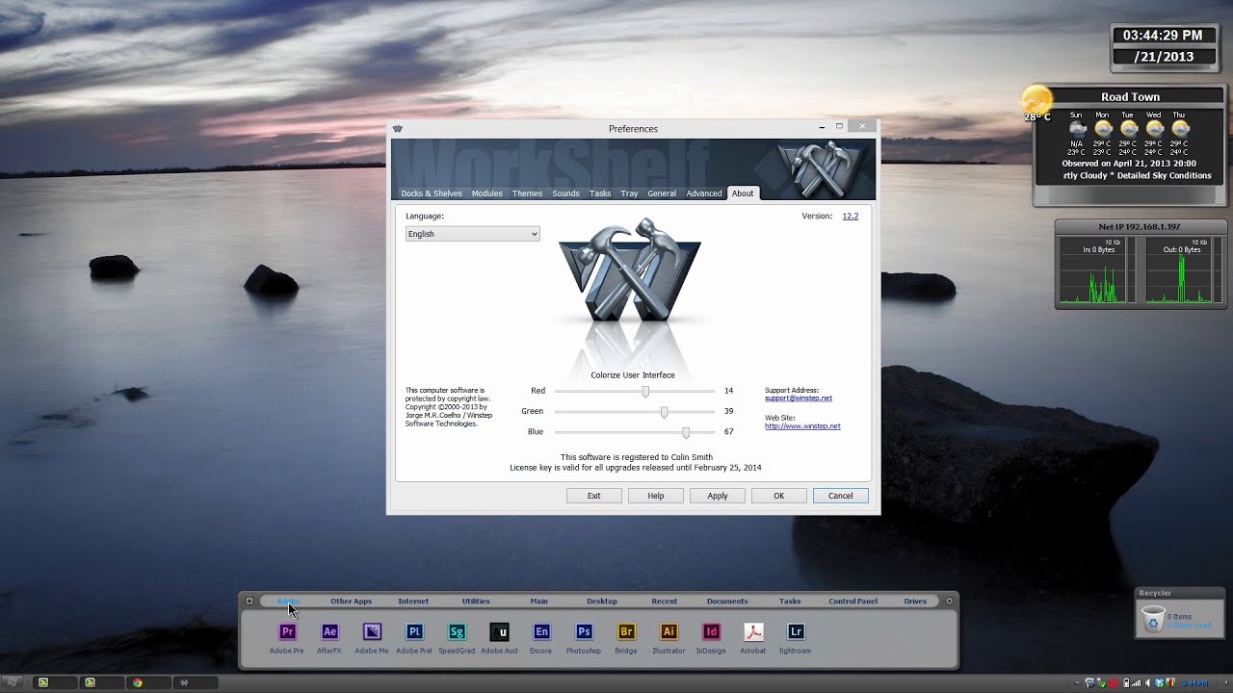
Task: Open the http://www.winstep.net website link
Action: pos(802,426)
